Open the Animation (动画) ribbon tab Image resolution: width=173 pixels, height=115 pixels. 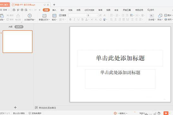tap(78, 10)
